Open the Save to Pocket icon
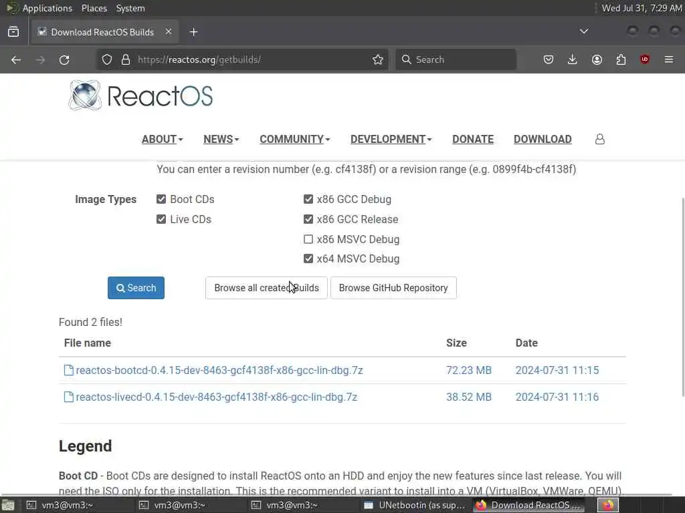Screen dimensions: 685x513 [x=549, y=59]
